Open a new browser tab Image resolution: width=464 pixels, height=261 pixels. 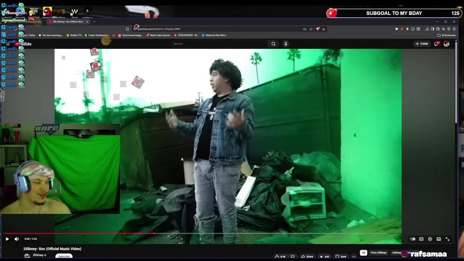(x=94, y=22)
